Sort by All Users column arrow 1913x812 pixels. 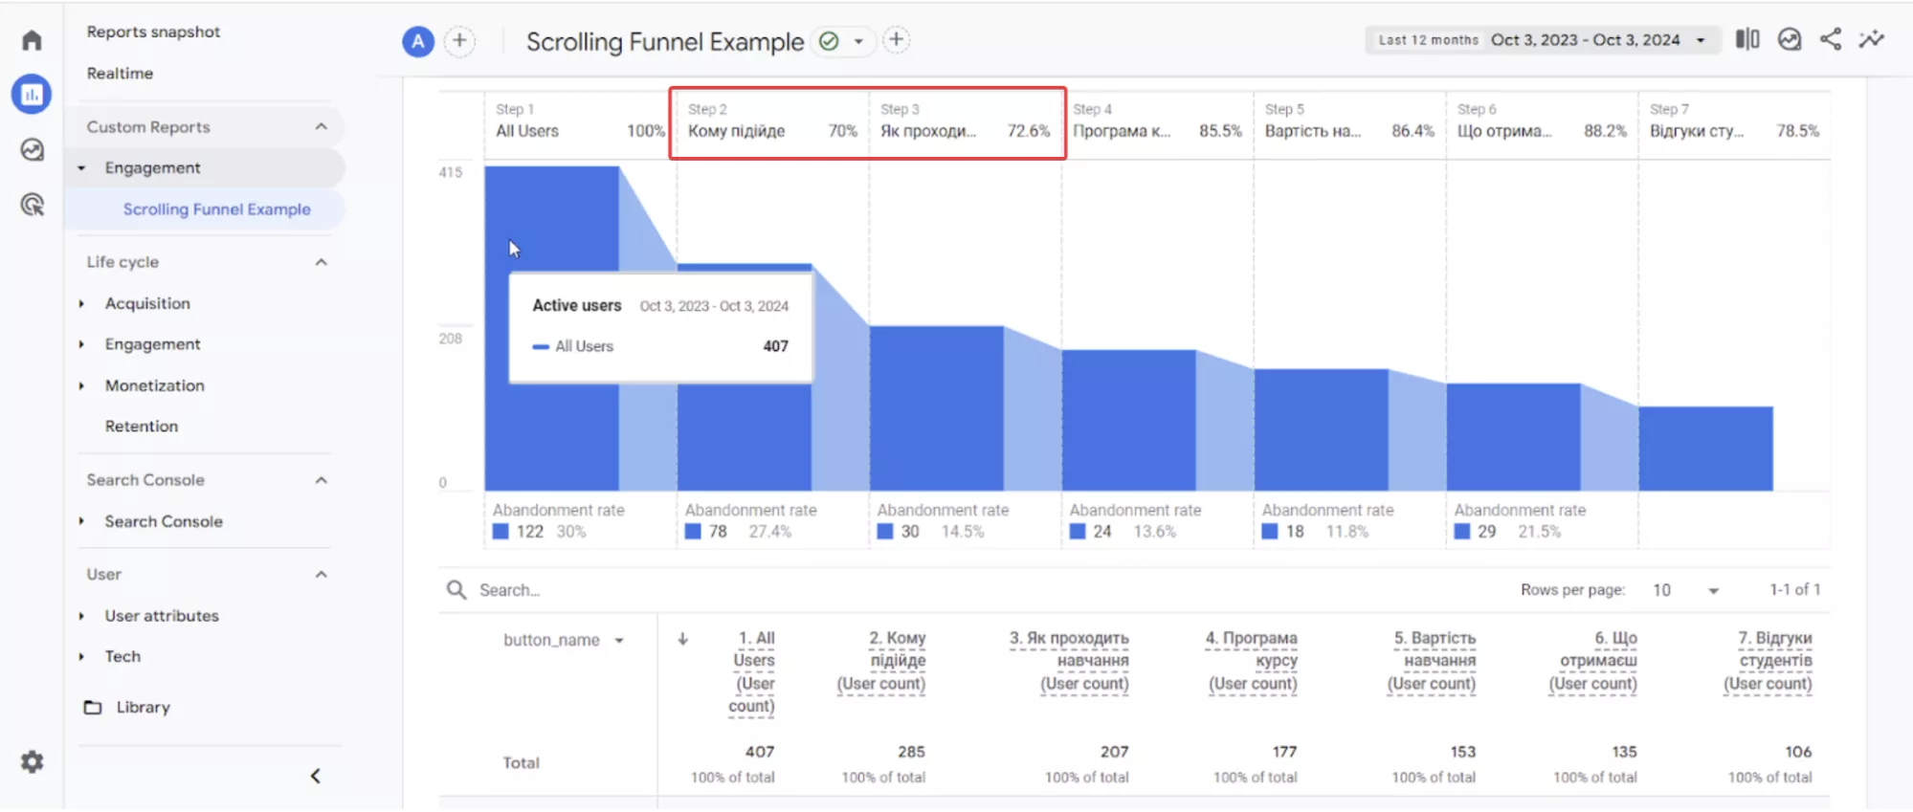(x=682, y=639)
